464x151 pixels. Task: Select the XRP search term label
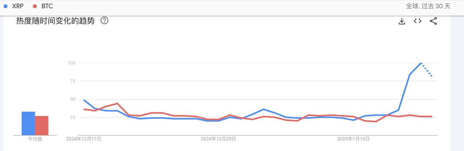[x=18, y=6]
